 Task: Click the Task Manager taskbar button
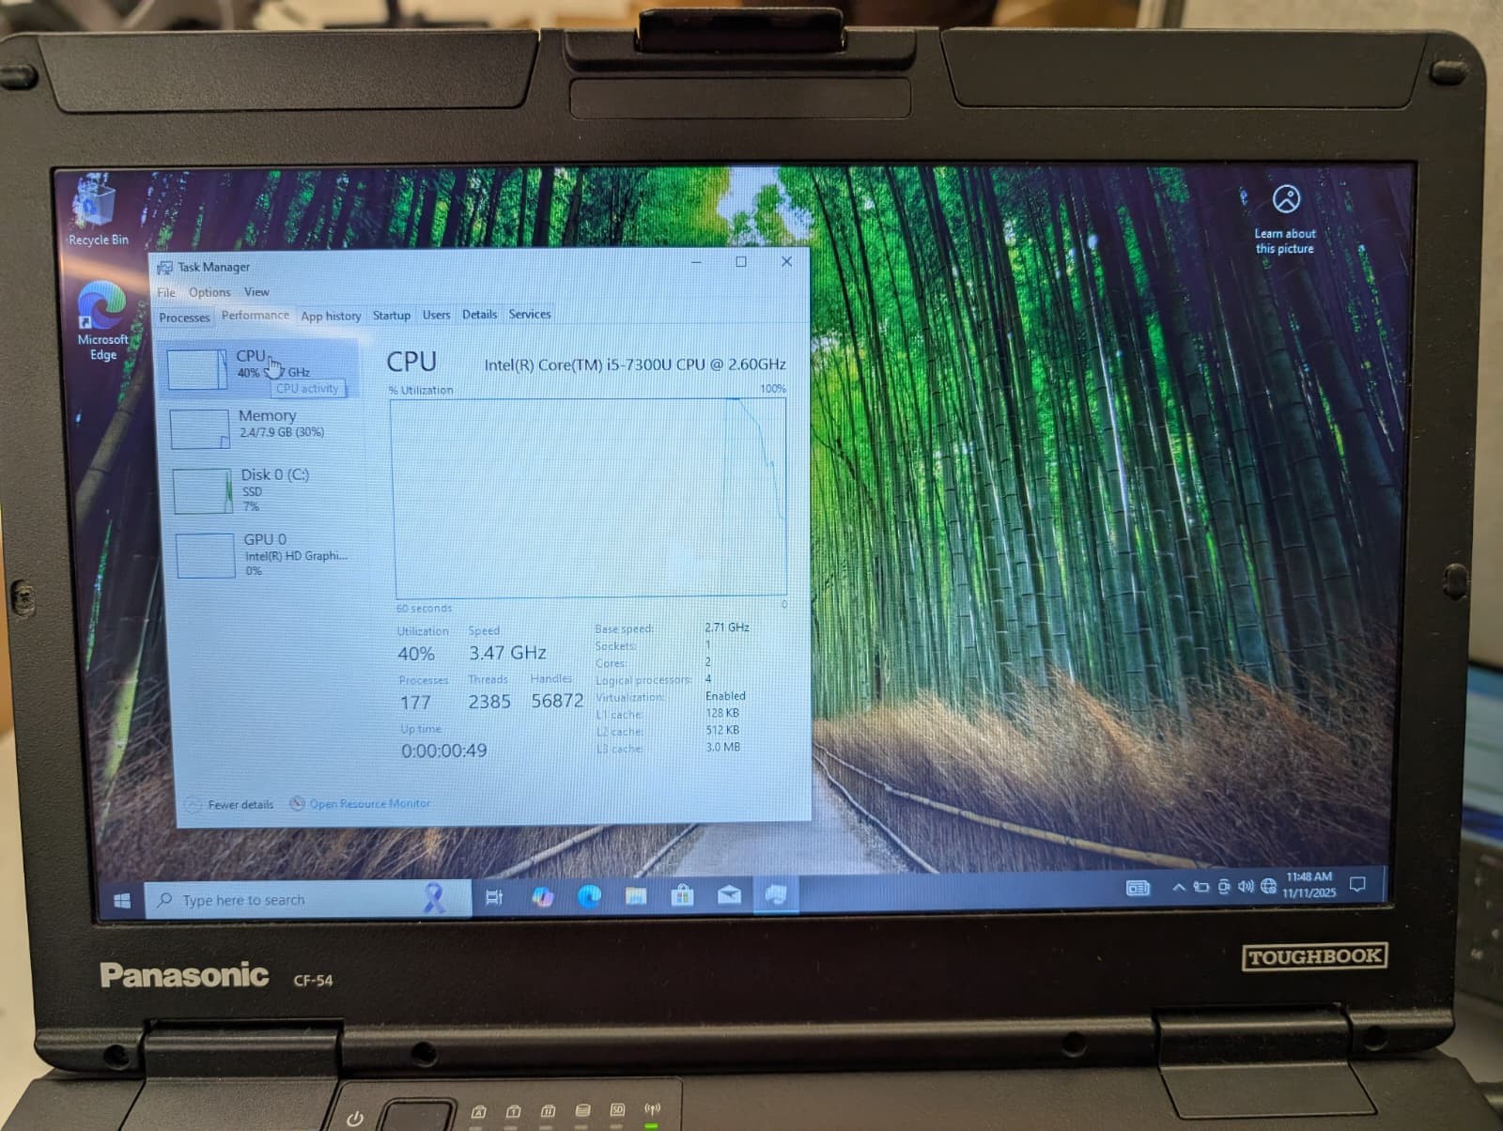775,894
